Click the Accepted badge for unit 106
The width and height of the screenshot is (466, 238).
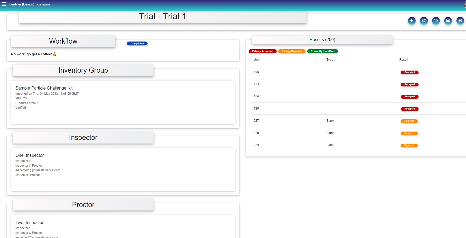[x=409, y=72]
